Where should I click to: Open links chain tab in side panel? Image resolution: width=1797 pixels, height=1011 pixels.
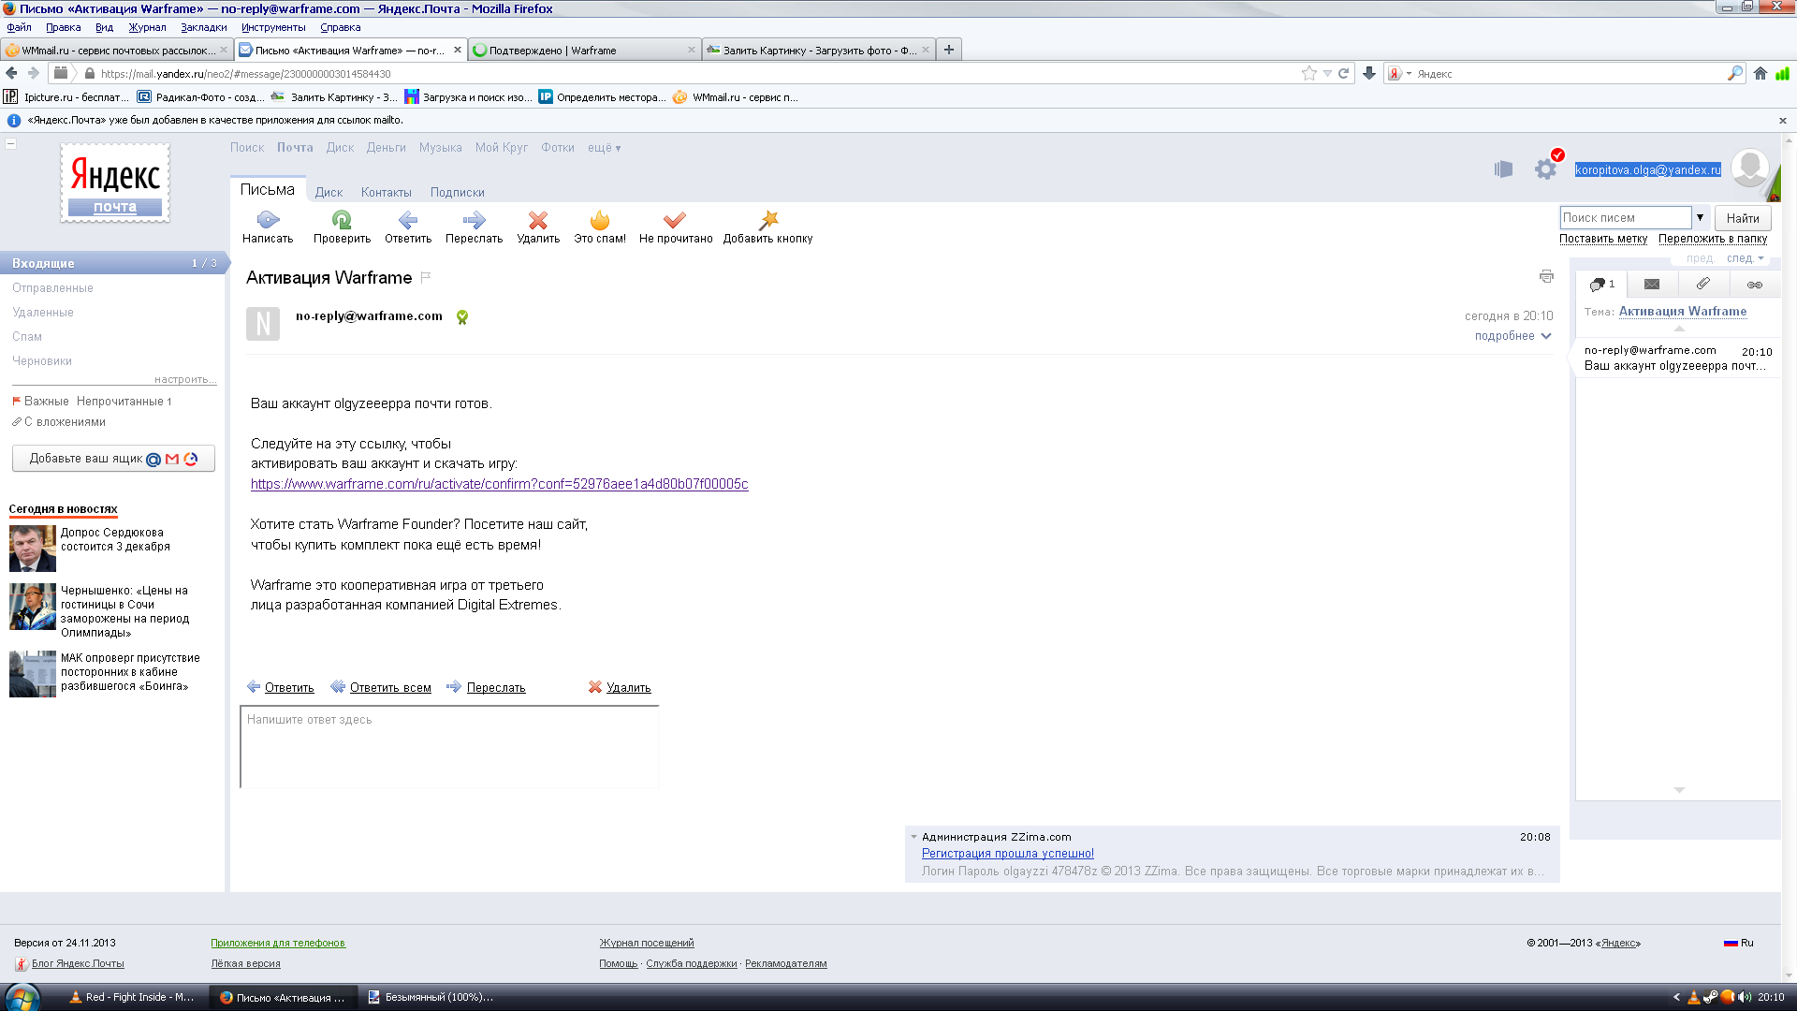[1755, 285]
